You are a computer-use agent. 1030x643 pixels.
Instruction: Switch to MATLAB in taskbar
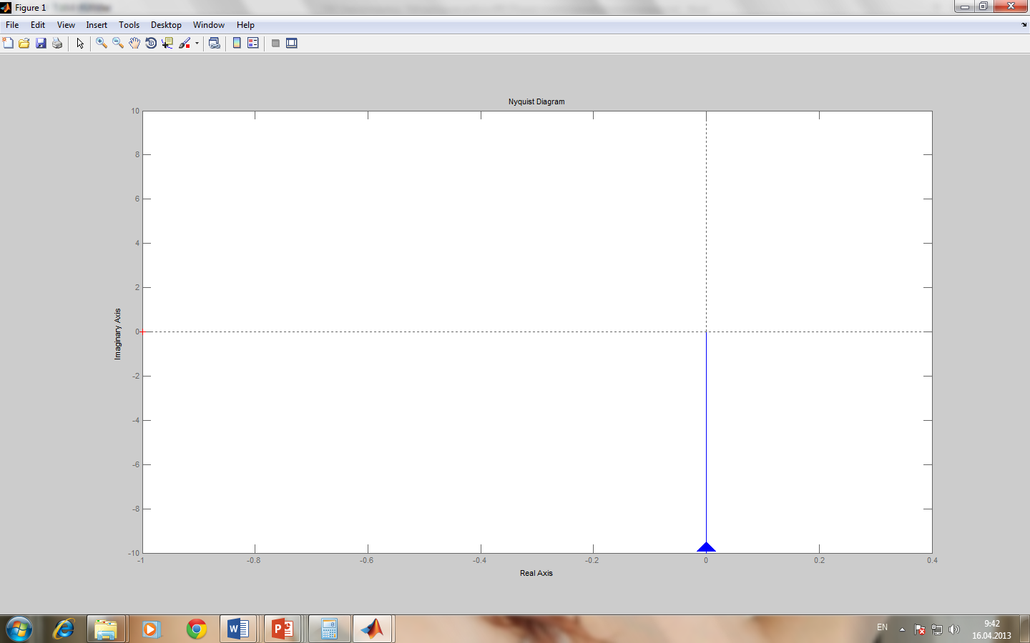click(x=372, y=629)
